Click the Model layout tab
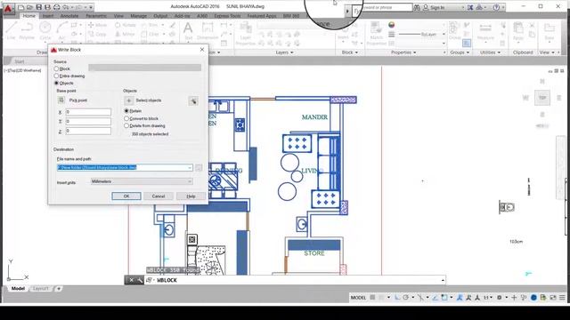The width and height of the screenshot is (570, 320). click(18, 288)
